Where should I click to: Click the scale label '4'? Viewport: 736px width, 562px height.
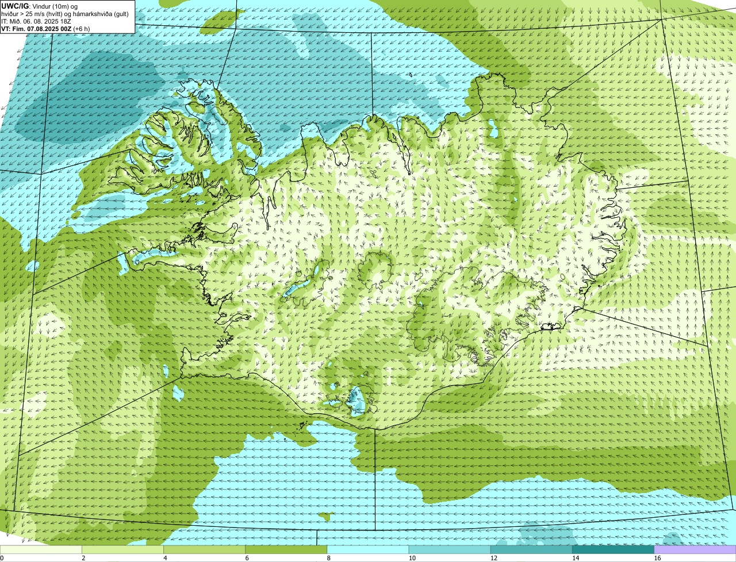click(165, 558)
